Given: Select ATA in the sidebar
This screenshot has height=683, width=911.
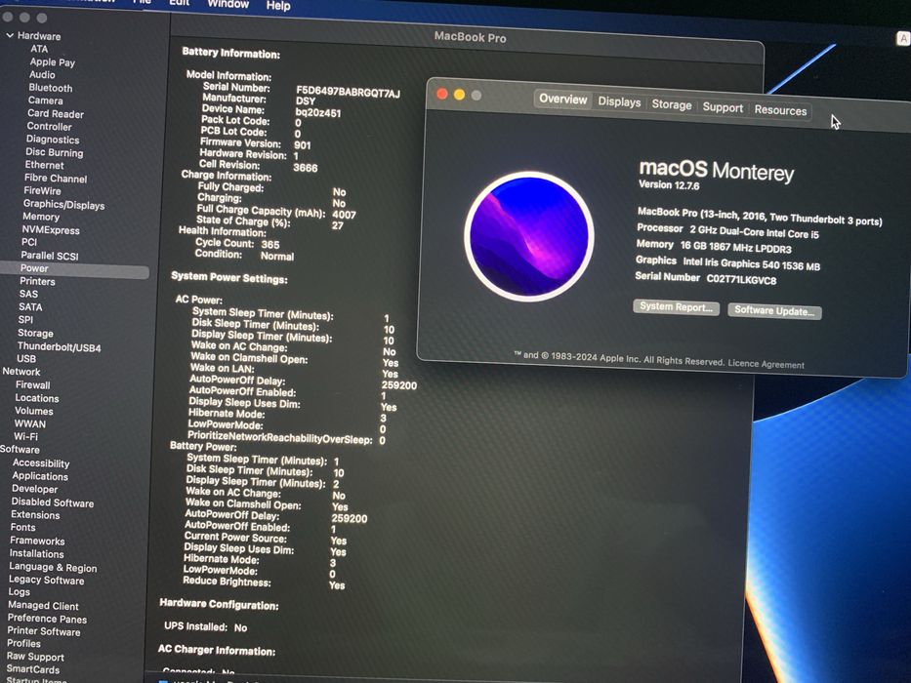Looking at the screenshot, I should [x=39, y=49].
